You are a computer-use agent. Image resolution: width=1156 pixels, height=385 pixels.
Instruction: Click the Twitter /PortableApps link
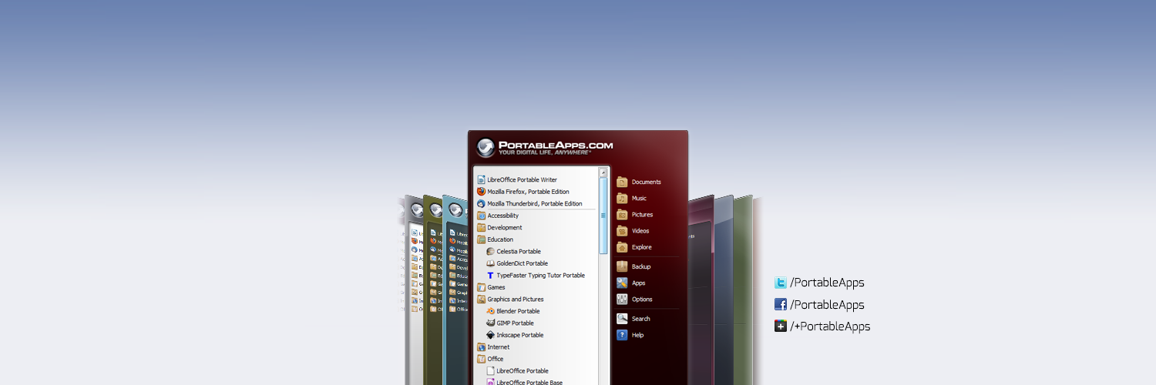(819, 283)
